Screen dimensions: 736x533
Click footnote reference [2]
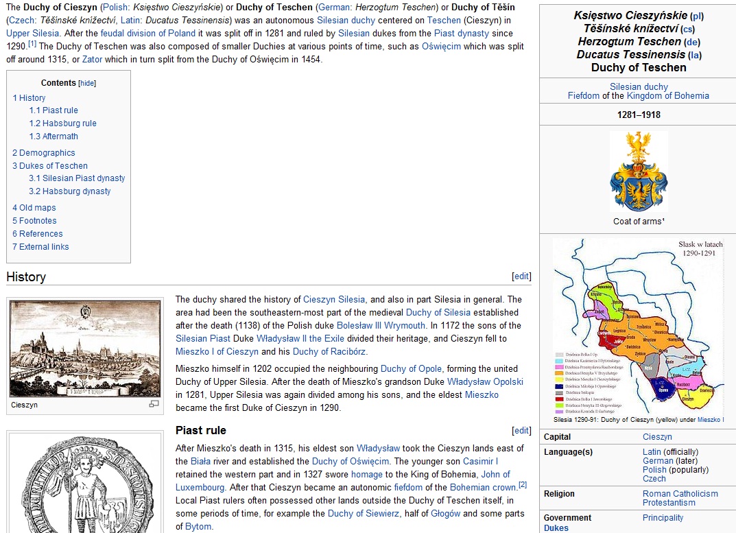(x=523, y=484)
